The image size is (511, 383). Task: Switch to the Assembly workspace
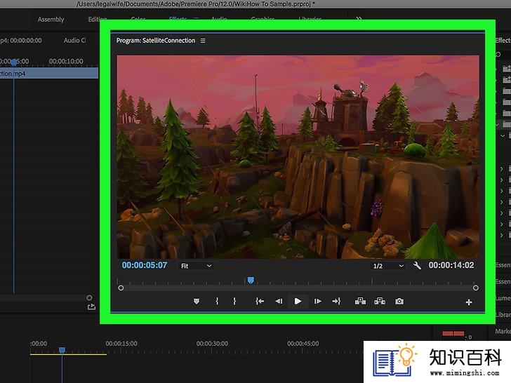pos(51,20)
